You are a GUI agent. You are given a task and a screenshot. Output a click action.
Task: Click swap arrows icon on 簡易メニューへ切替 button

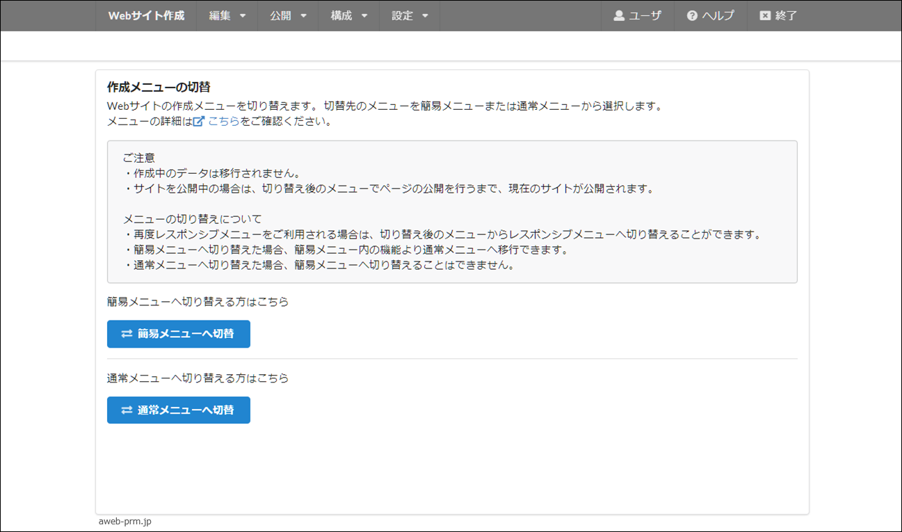pos(127,334)
